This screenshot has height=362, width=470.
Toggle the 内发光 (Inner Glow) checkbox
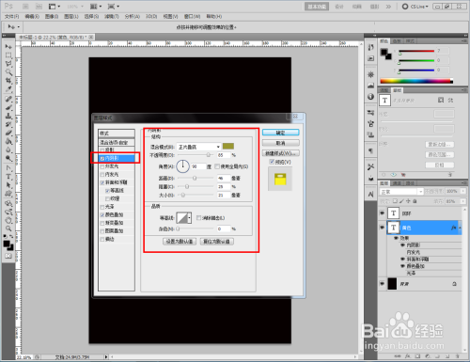pyautogui.click(x=102, y=175)
